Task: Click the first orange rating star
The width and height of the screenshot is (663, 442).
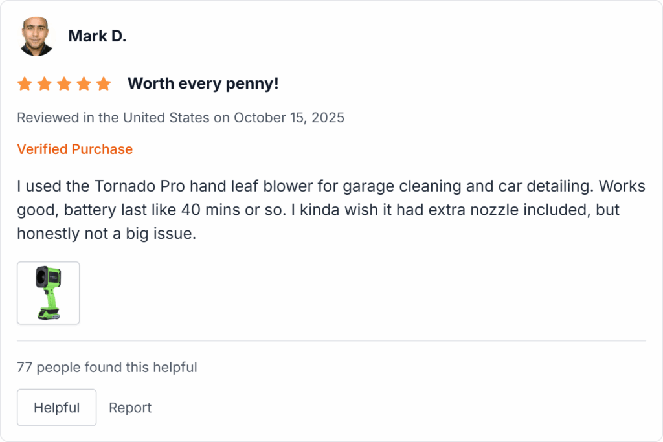Action: point(25,84)
